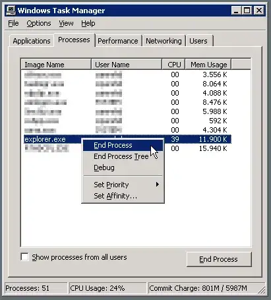Sort by User Name column header

[x=127, y=65]
